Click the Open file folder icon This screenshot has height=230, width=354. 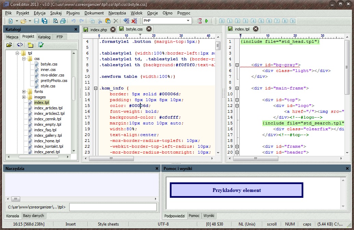[24, 21]
